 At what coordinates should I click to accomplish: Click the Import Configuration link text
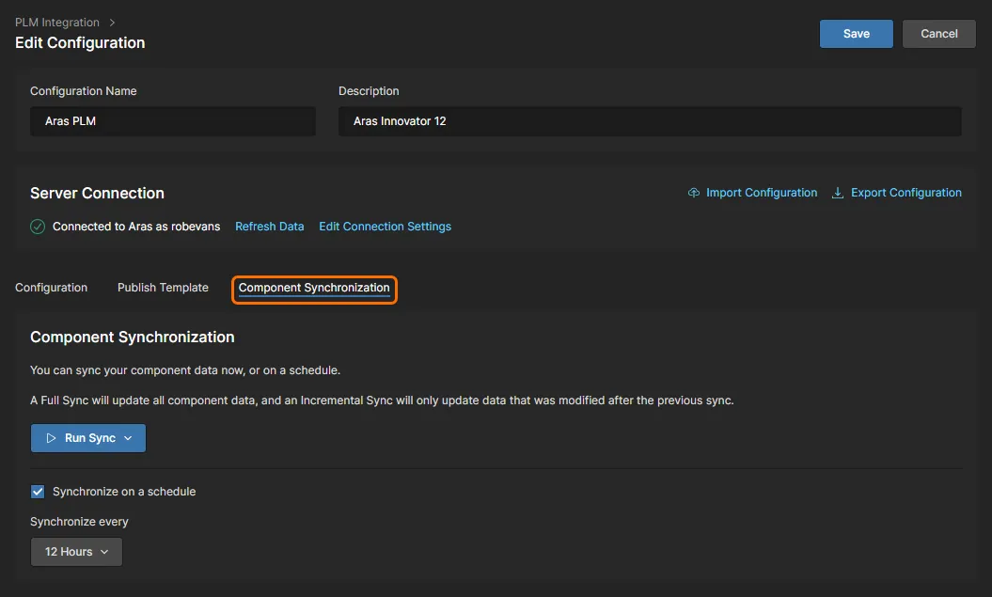[762, 193]
